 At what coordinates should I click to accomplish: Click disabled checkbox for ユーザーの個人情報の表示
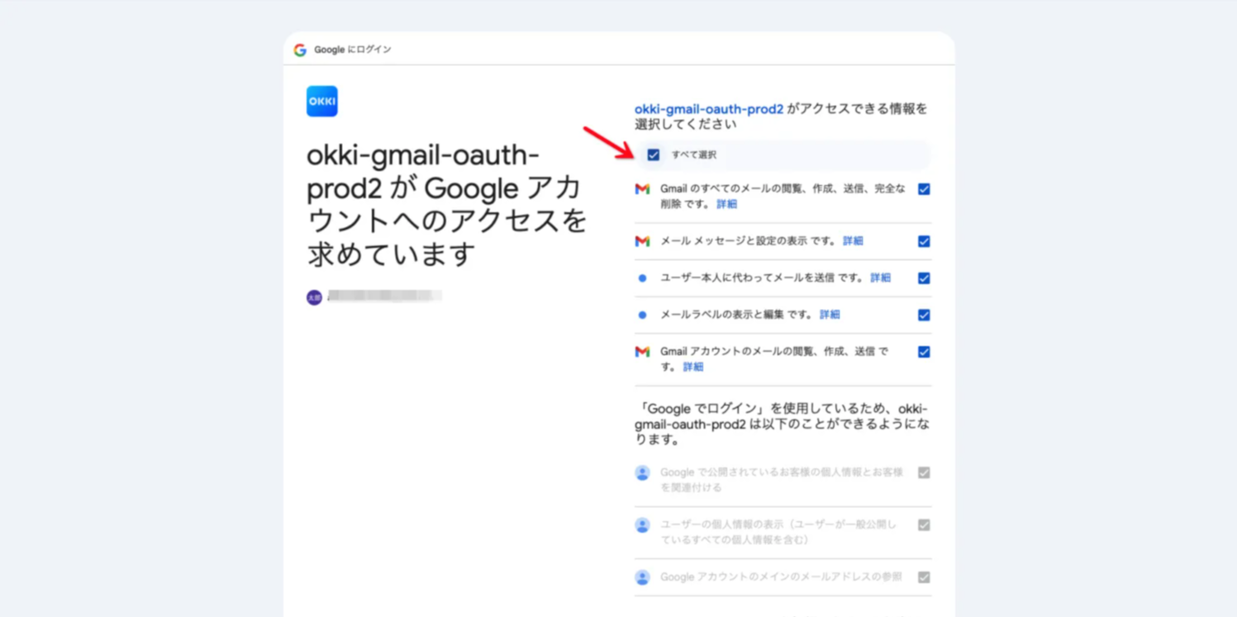pyautogui.click(x=924, y=525)
